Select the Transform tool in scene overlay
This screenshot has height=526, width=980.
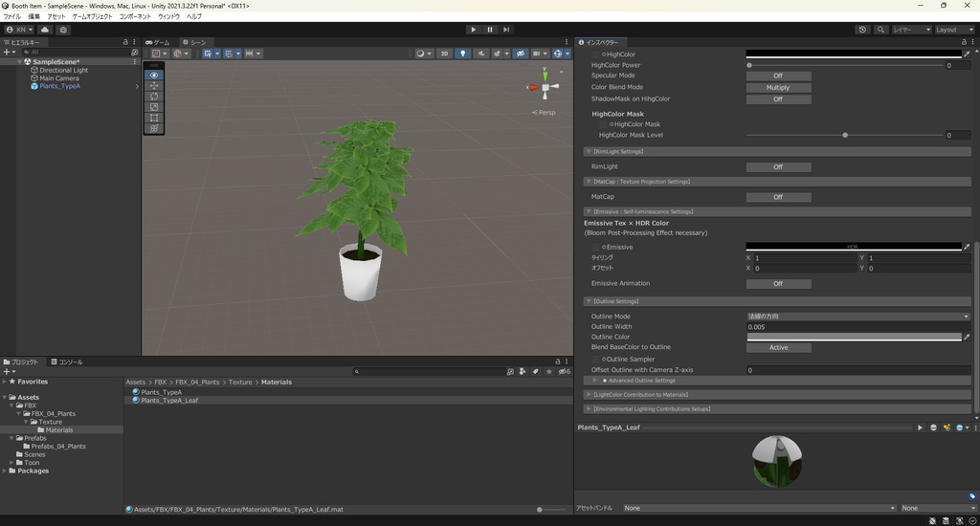pos(154,128)
